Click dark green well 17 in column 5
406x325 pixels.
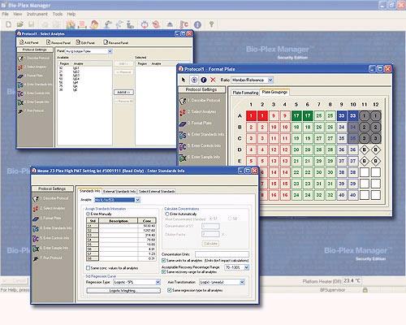click(x=296, y=116)
